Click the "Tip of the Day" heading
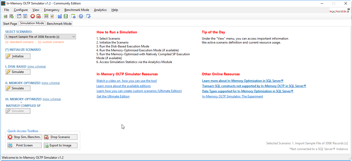Viewport: 352px width, 161px height. click(x=213, y=32)
